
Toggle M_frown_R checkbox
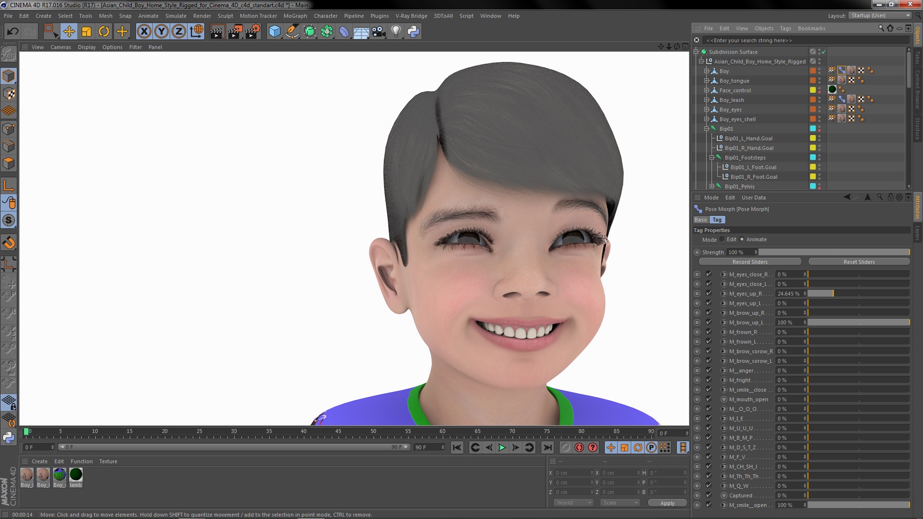[709, 332]
